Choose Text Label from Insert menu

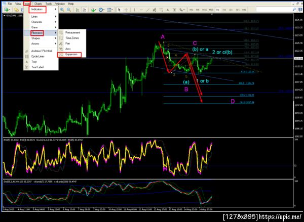click(41, 67)
